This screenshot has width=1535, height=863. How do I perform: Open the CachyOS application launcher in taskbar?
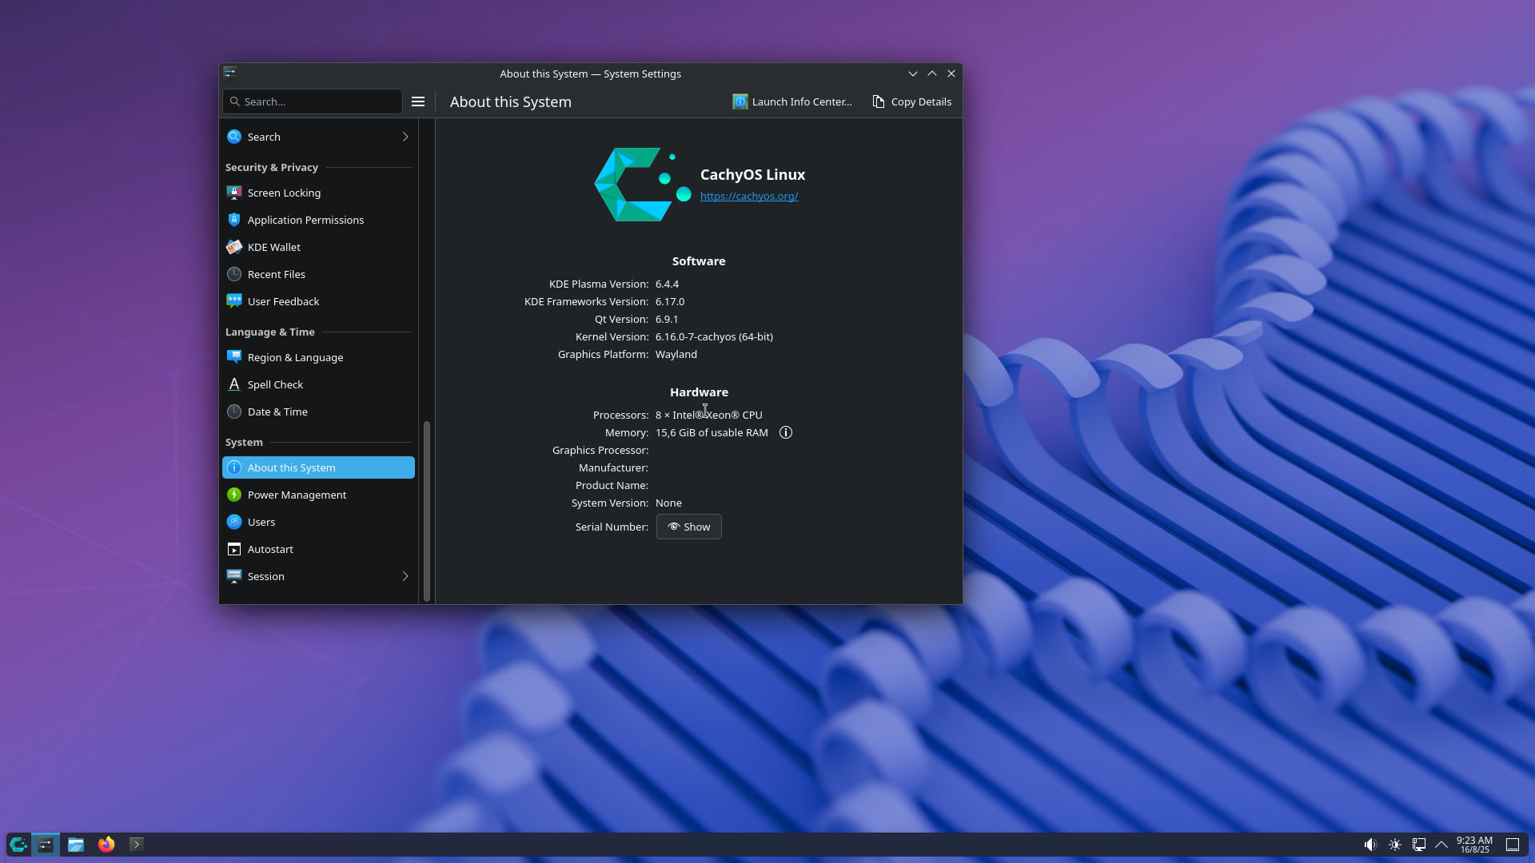tap(18, 845)
